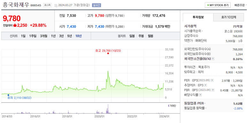This screenshot has width=247, height=123.
Task: Select the 52주최고 최저 value 8,900 4,500
Action: (234, 72)
